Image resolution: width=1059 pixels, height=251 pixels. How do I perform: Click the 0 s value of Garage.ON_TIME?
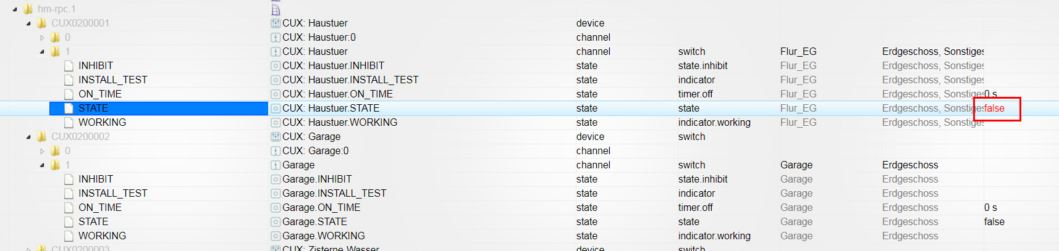(x=990, y=208)
